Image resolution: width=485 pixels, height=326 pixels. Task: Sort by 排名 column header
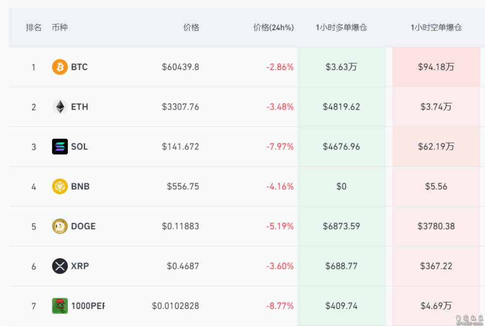(x=34, y=28)
